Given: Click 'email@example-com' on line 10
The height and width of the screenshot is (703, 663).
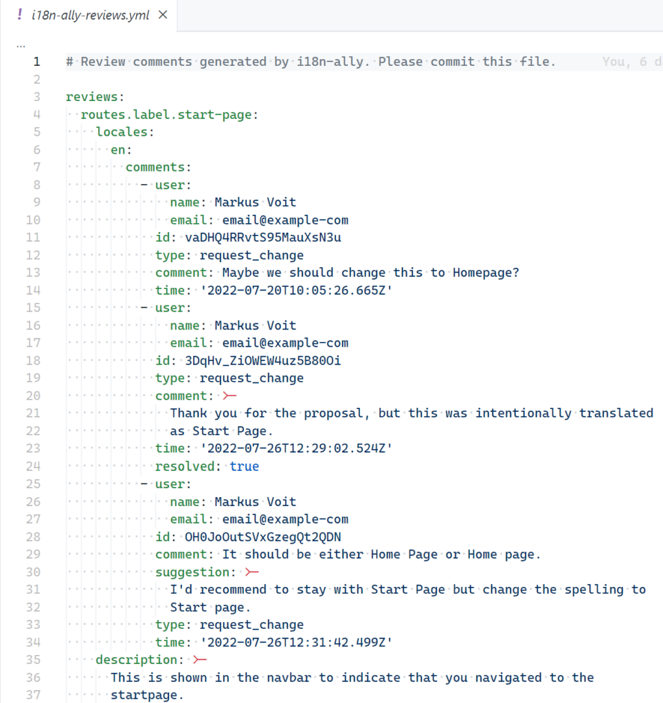Looking at the screenshot, I should click(285, 220).
